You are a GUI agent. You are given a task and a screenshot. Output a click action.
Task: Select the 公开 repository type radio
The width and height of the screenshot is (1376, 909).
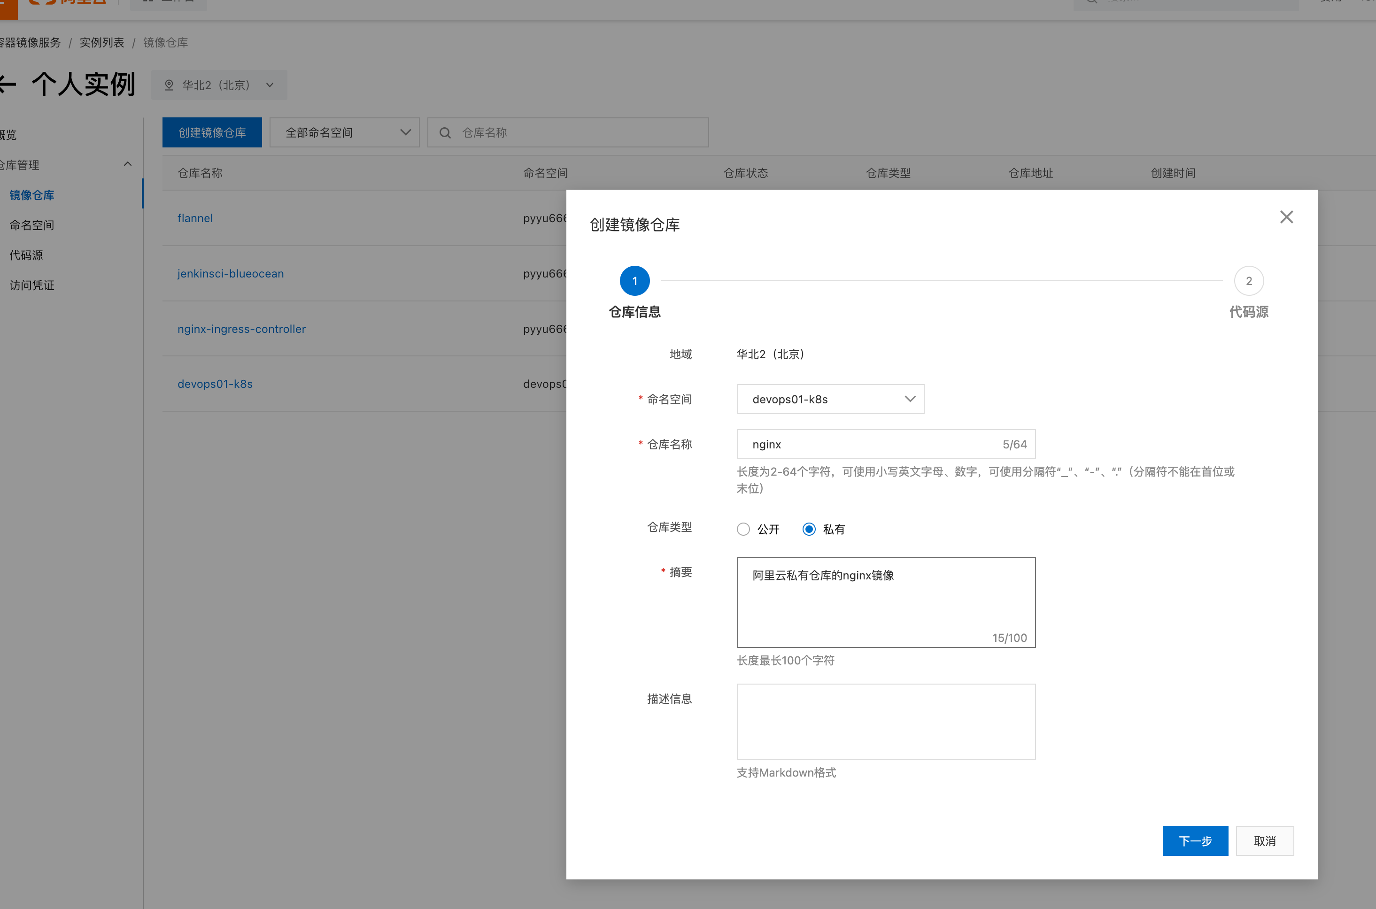click(x=743, y=529)
